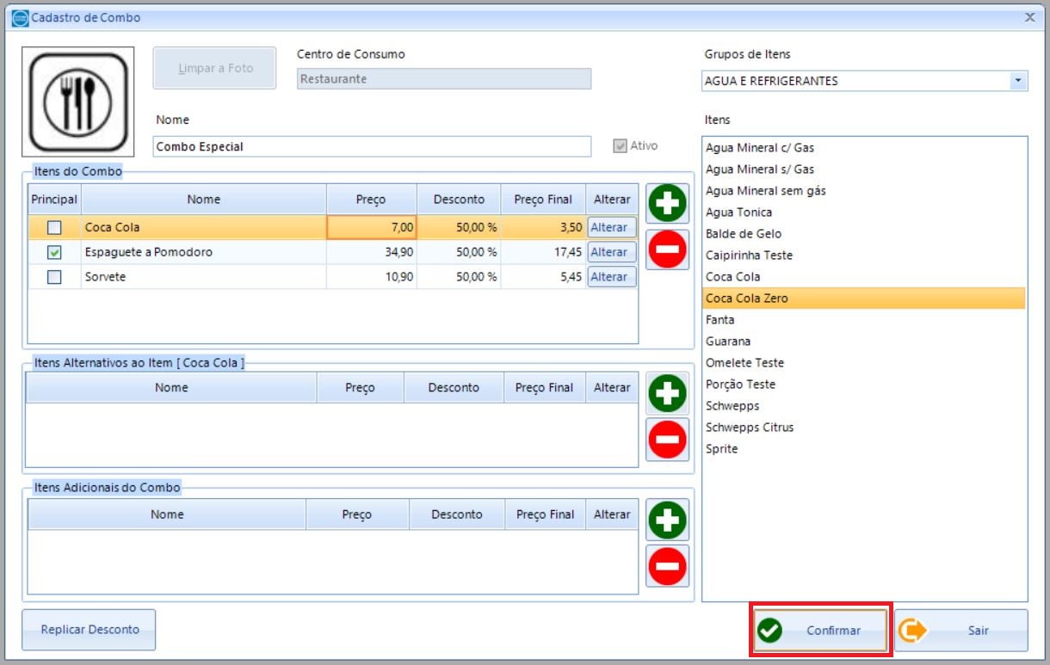Remove alternative item with red minus icon
1050x665 pixels.
[x=668, y=440]
